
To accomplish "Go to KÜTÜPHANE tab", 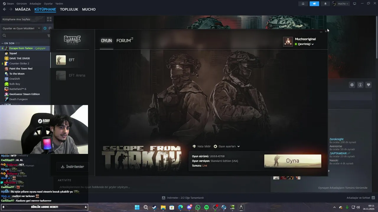I will (x=45, y=9).
